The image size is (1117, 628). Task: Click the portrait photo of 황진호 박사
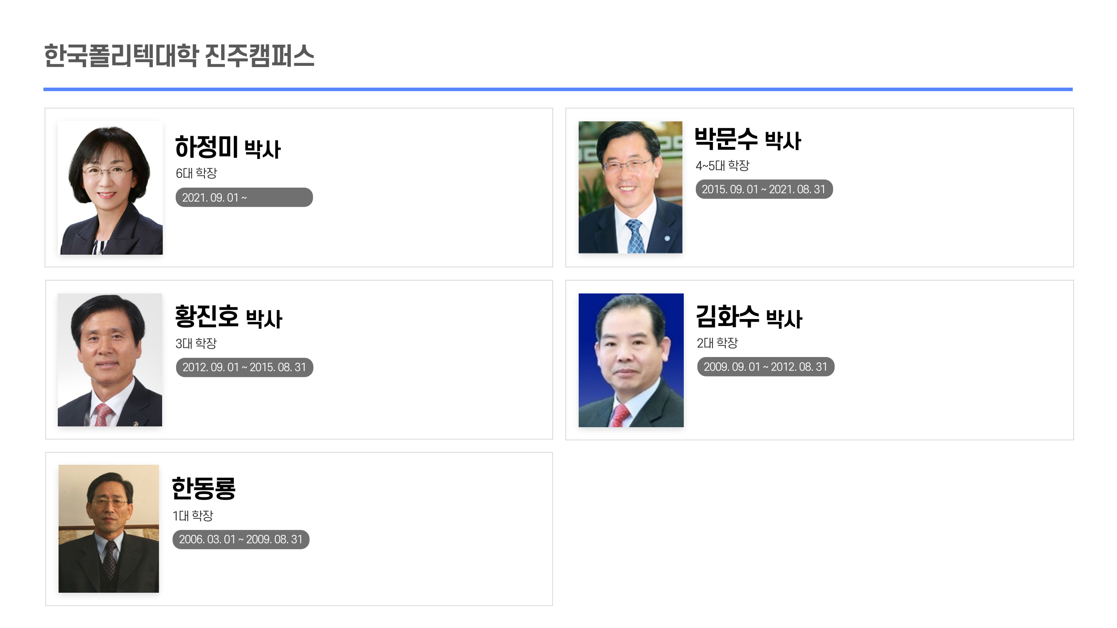click(x=110, y=360)
